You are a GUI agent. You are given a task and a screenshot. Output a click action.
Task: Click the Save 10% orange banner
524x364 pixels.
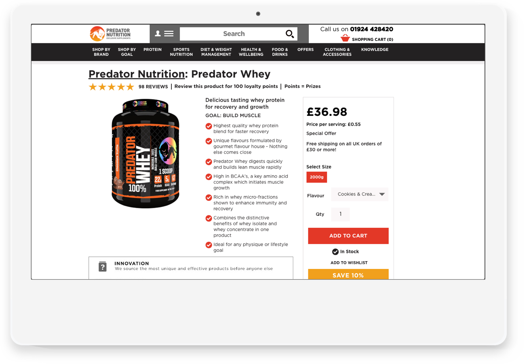(x=348, y=274)
